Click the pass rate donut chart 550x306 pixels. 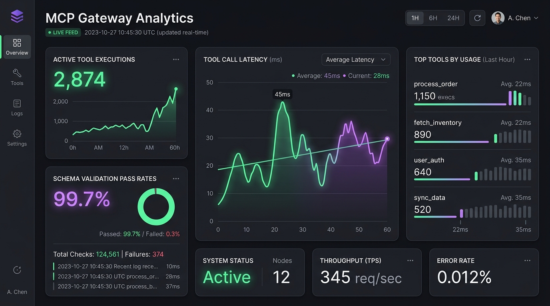pos(156,207)
